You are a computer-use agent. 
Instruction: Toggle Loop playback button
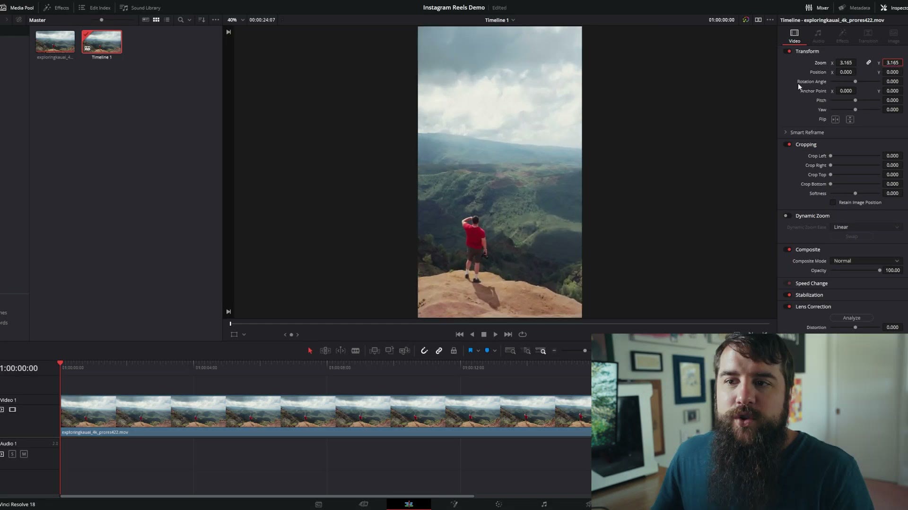coord(523,334)
